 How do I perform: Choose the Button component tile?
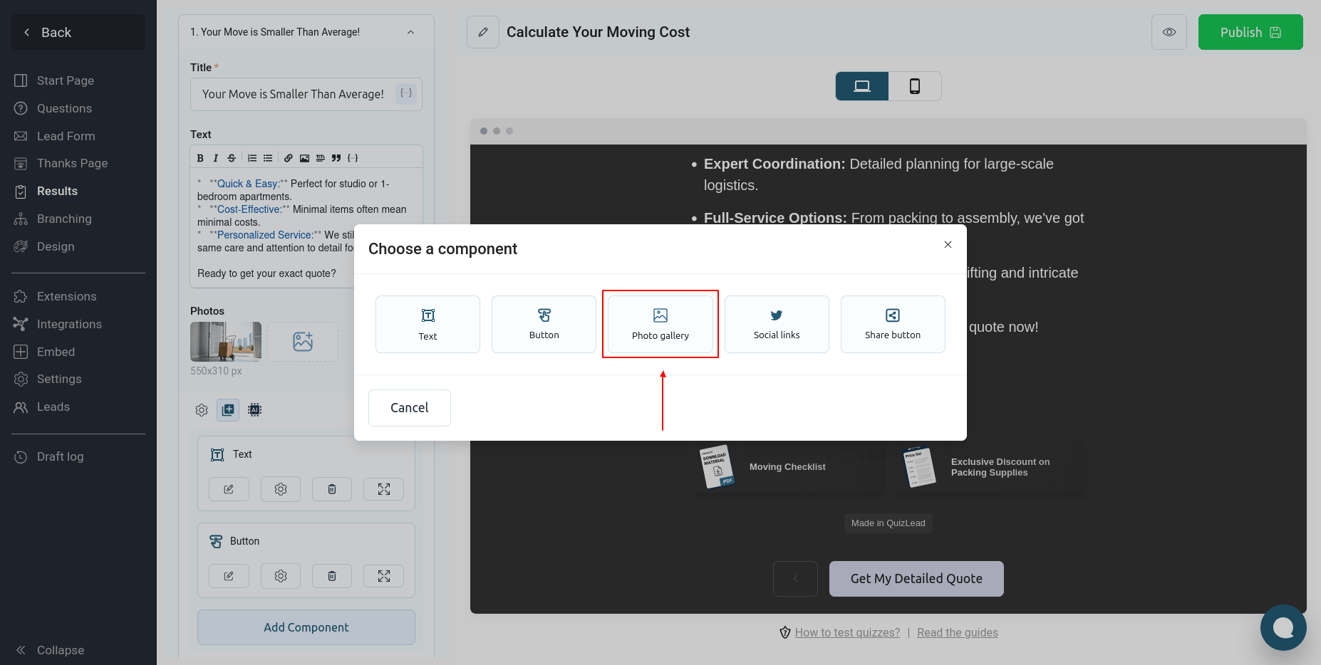click(x=544, y=324)
